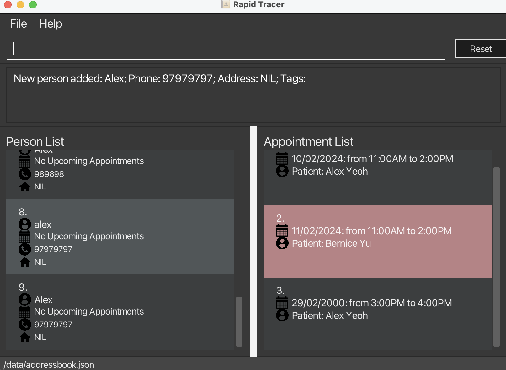506x370 pixels.
Task: Click the home icon in person entry 9
Action: (x=25, y=337)
